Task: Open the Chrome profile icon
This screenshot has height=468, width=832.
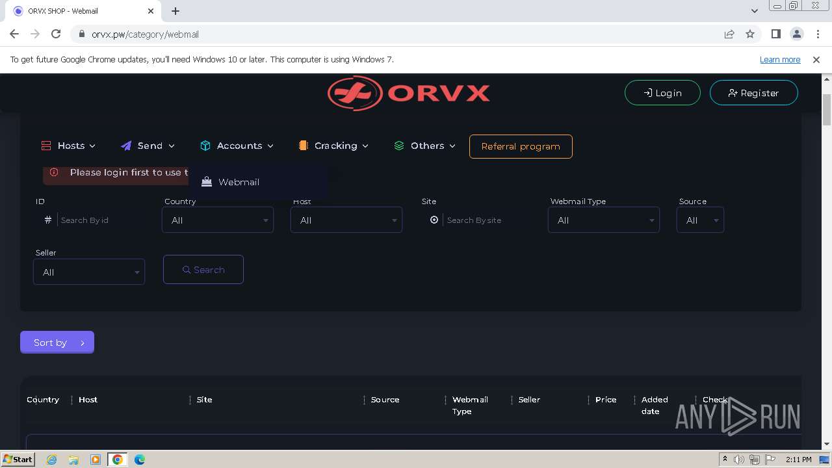Action: [x=796, y=34]
